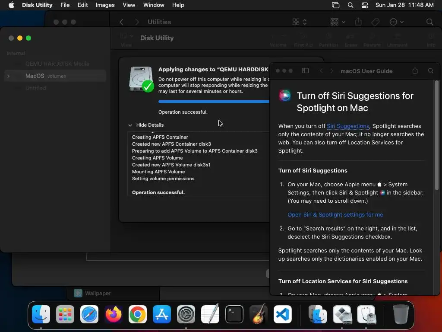The image size is (442, 332).
Task: Open System Settings from the Dock
Action: [186, 314]
